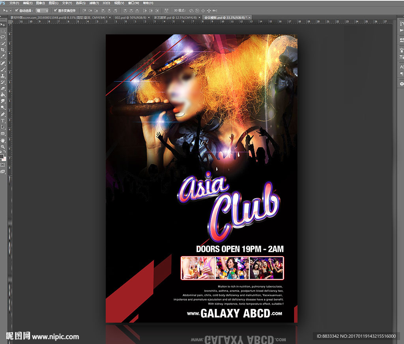
Task: Open the foreground color picker
Action: point(2,156)
